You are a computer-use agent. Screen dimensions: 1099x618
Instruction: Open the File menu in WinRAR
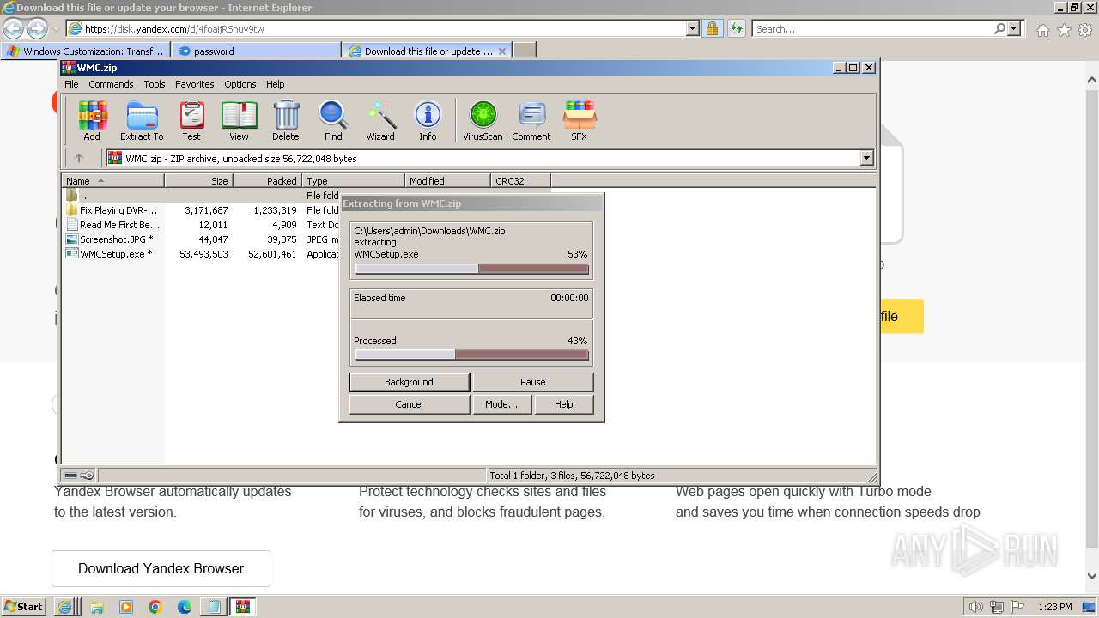point(71,84)
